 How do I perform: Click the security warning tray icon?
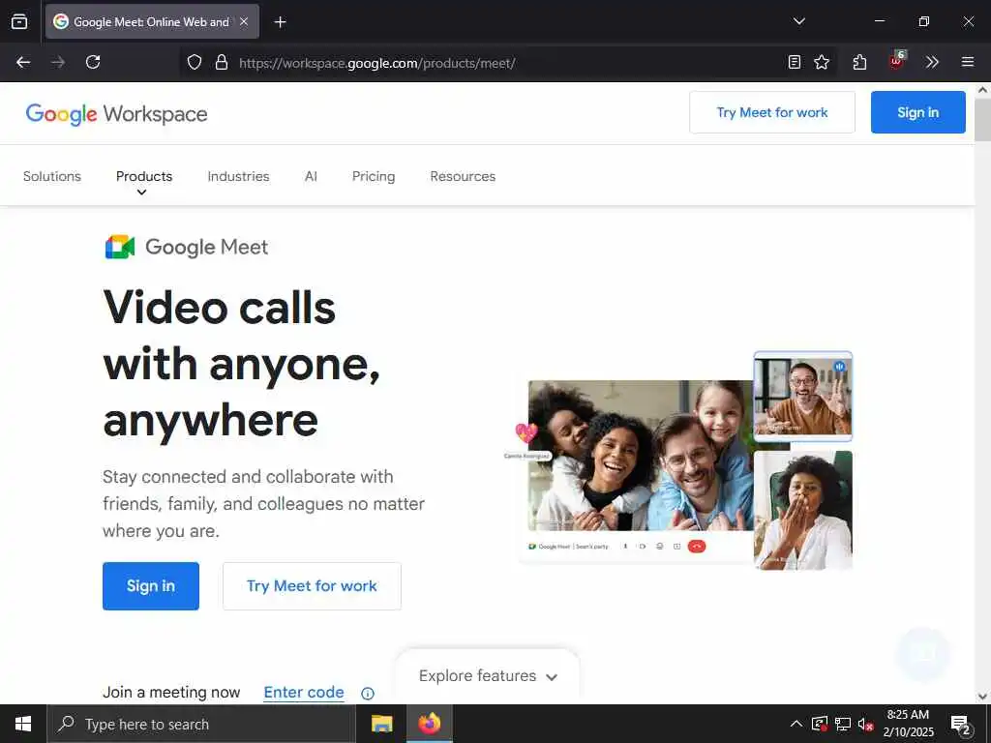coord(820,724)
